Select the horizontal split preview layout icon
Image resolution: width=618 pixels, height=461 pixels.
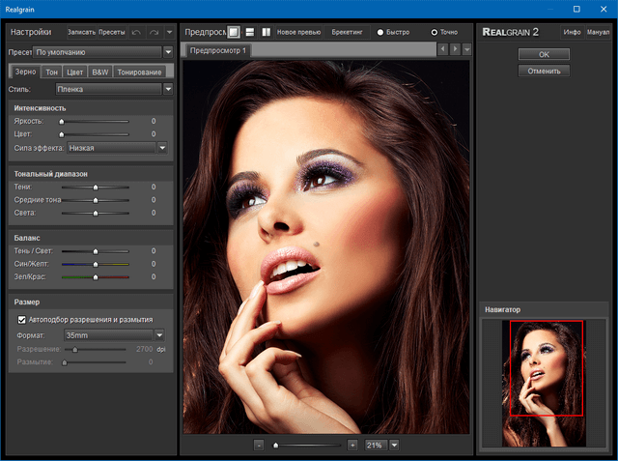pos(250,32)
